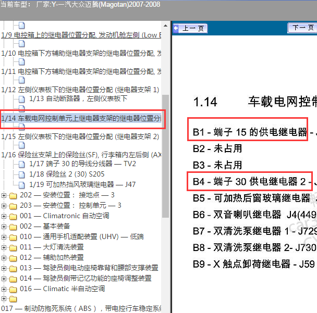Click the tree panel scroll-up arrow
This screenshot has width=317, height=313.
pos(166,26)
